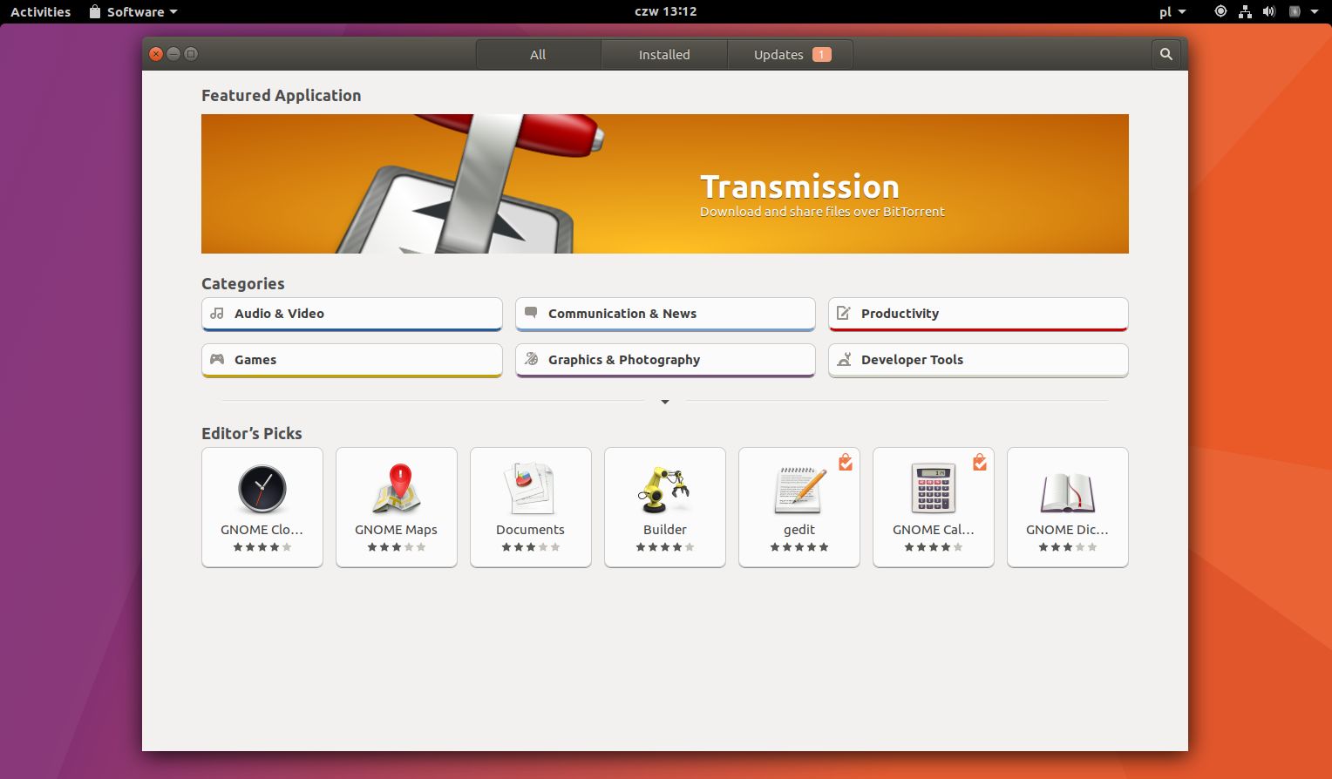Viewport: 1332px width, 779px height.
Task: Open the GNOME Dictionary app tile
Action: pos(1068,507)
